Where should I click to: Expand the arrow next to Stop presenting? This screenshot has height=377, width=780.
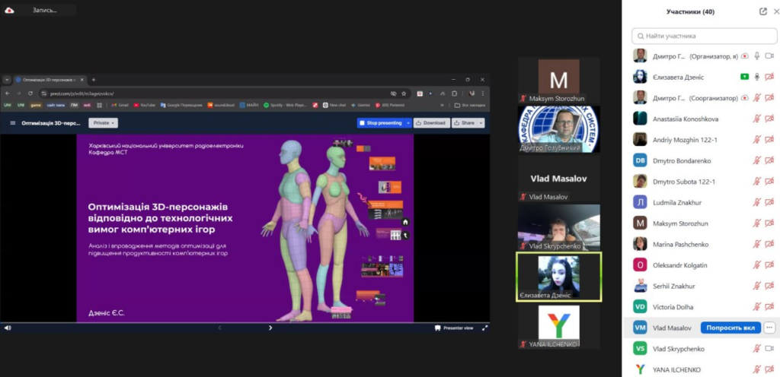pyautogui.click(x=408, y=122)
